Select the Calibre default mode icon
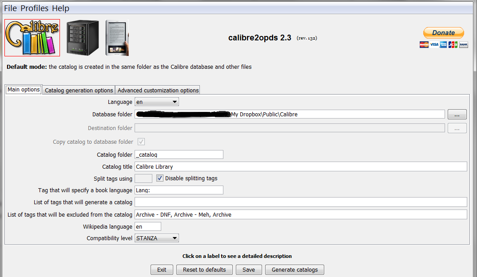Viewport: 477px width, 277px height. (x=32, y=38)
